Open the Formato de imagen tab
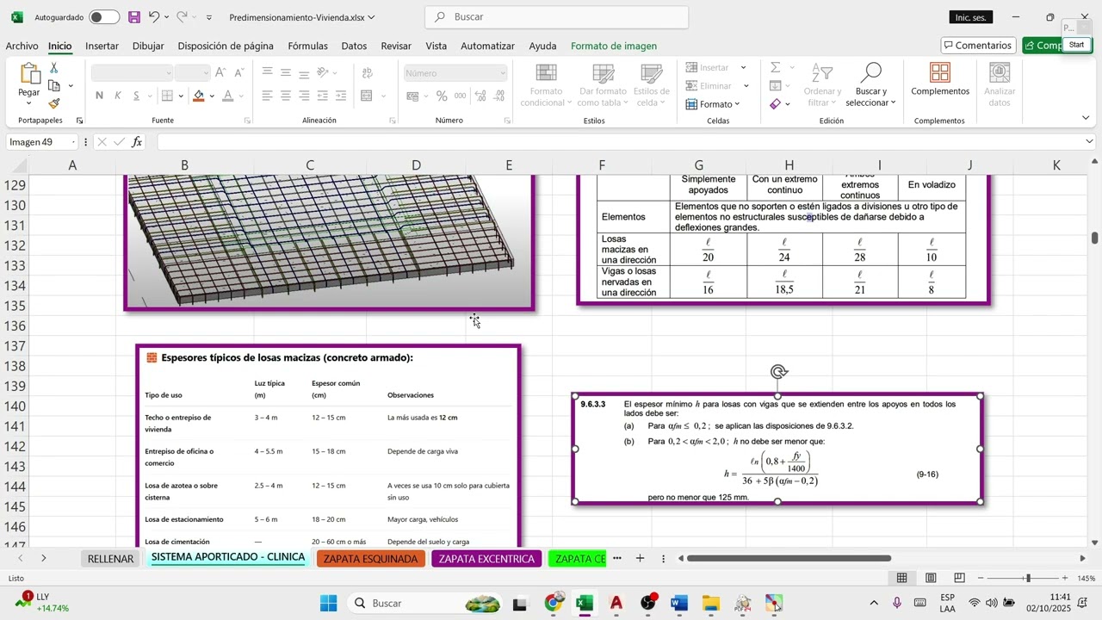Viewport: 1102px width, 620px height. click(x=614, y=46)
